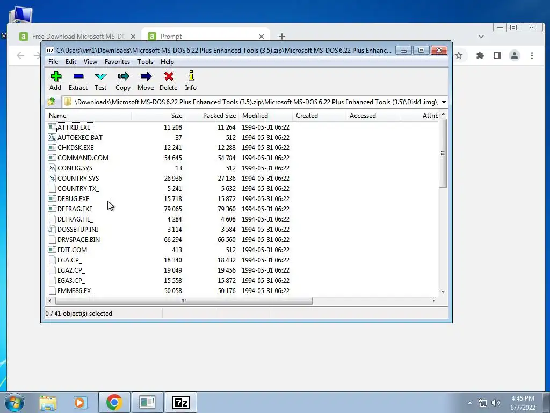This screenshot has width=550, height=413.
Task: Click the 7-Zip taskbar button
Action: point(180,402)
